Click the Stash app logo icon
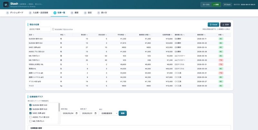The height and width of the screenshot is (130, 258). coord(6,5)
